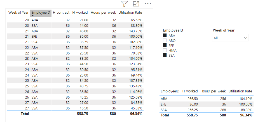Select the EFE row in main table

pyautogui.click(x=75, y=37)
